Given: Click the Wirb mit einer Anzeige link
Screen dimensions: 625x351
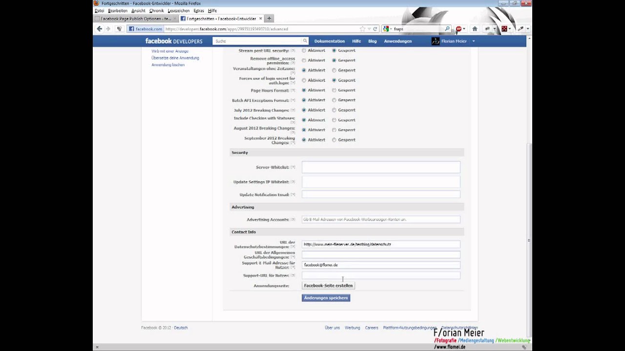Looking at the screenshot, I should [170, 51].
